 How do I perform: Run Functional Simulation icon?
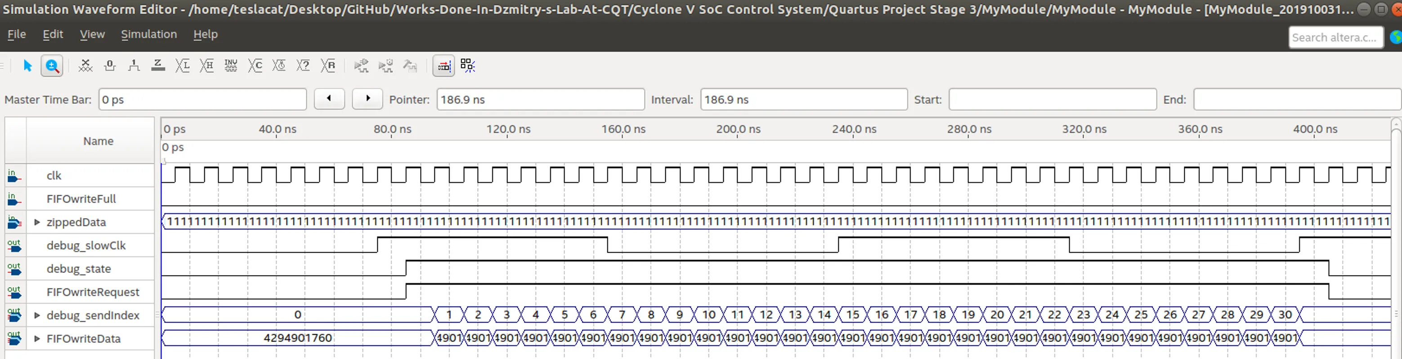[x=361, y=66]
